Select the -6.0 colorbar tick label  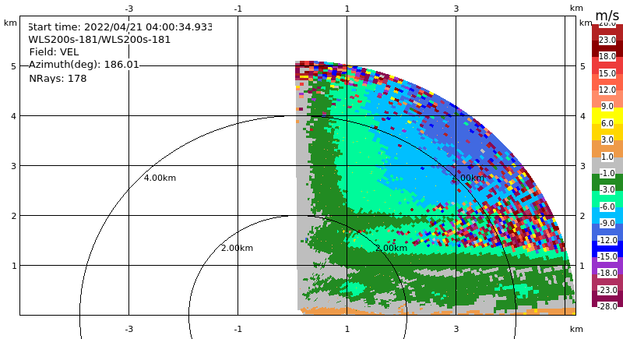point(607,207)
